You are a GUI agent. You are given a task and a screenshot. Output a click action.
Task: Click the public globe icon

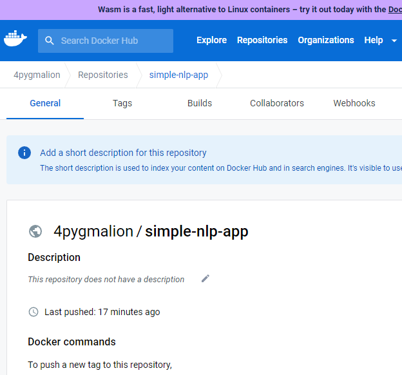click(35, 231)
